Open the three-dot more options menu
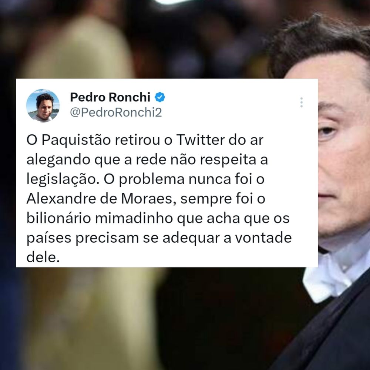 (301, 102)
